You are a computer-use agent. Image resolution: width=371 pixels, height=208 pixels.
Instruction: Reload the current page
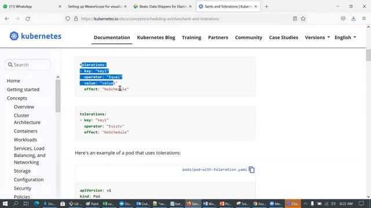click(x=28, y=18)
